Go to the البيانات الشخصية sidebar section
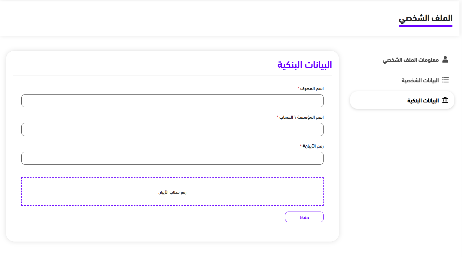 click(x=420, y=81)
